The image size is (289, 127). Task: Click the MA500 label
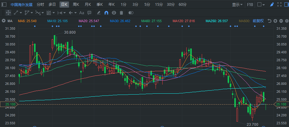[x=244, y=21]
